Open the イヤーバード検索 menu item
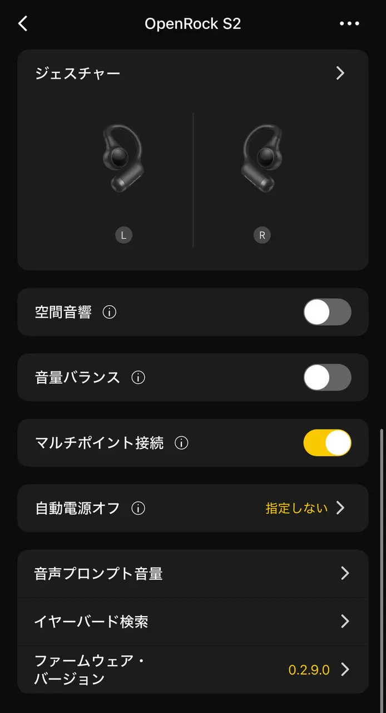The width and height of the screenshot is (386, 713). click(x=92, y=622)
